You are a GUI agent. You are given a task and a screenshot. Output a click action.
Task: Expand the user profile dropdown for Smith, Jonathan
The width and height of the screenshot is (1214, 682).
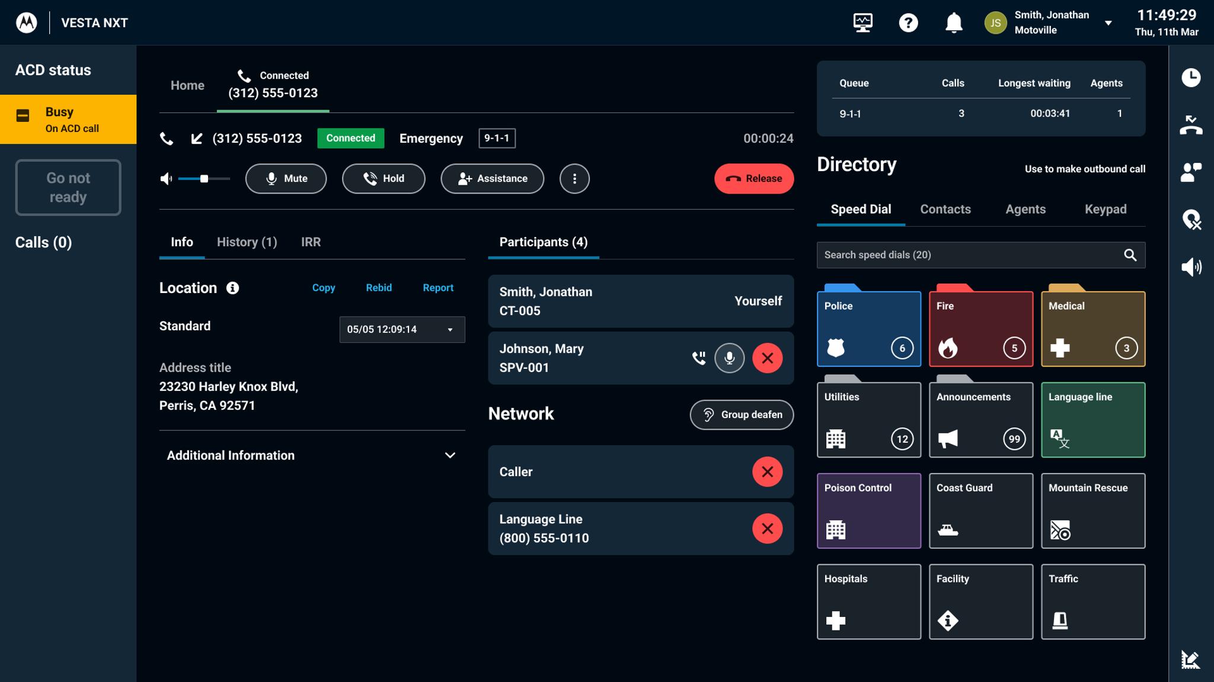[1108, 22]
